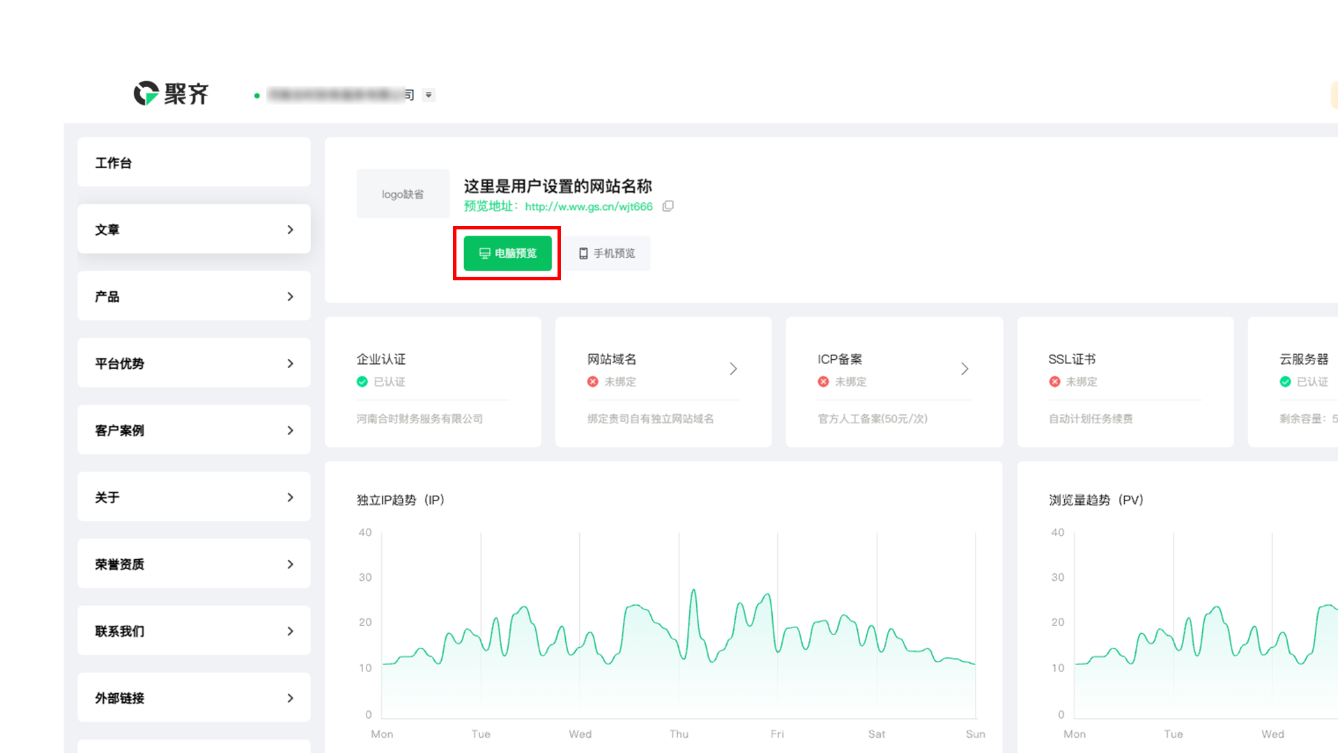1338x753 pixels.
Task: Select the 荣誉资质 sidebar item
Action: (194, 564)
